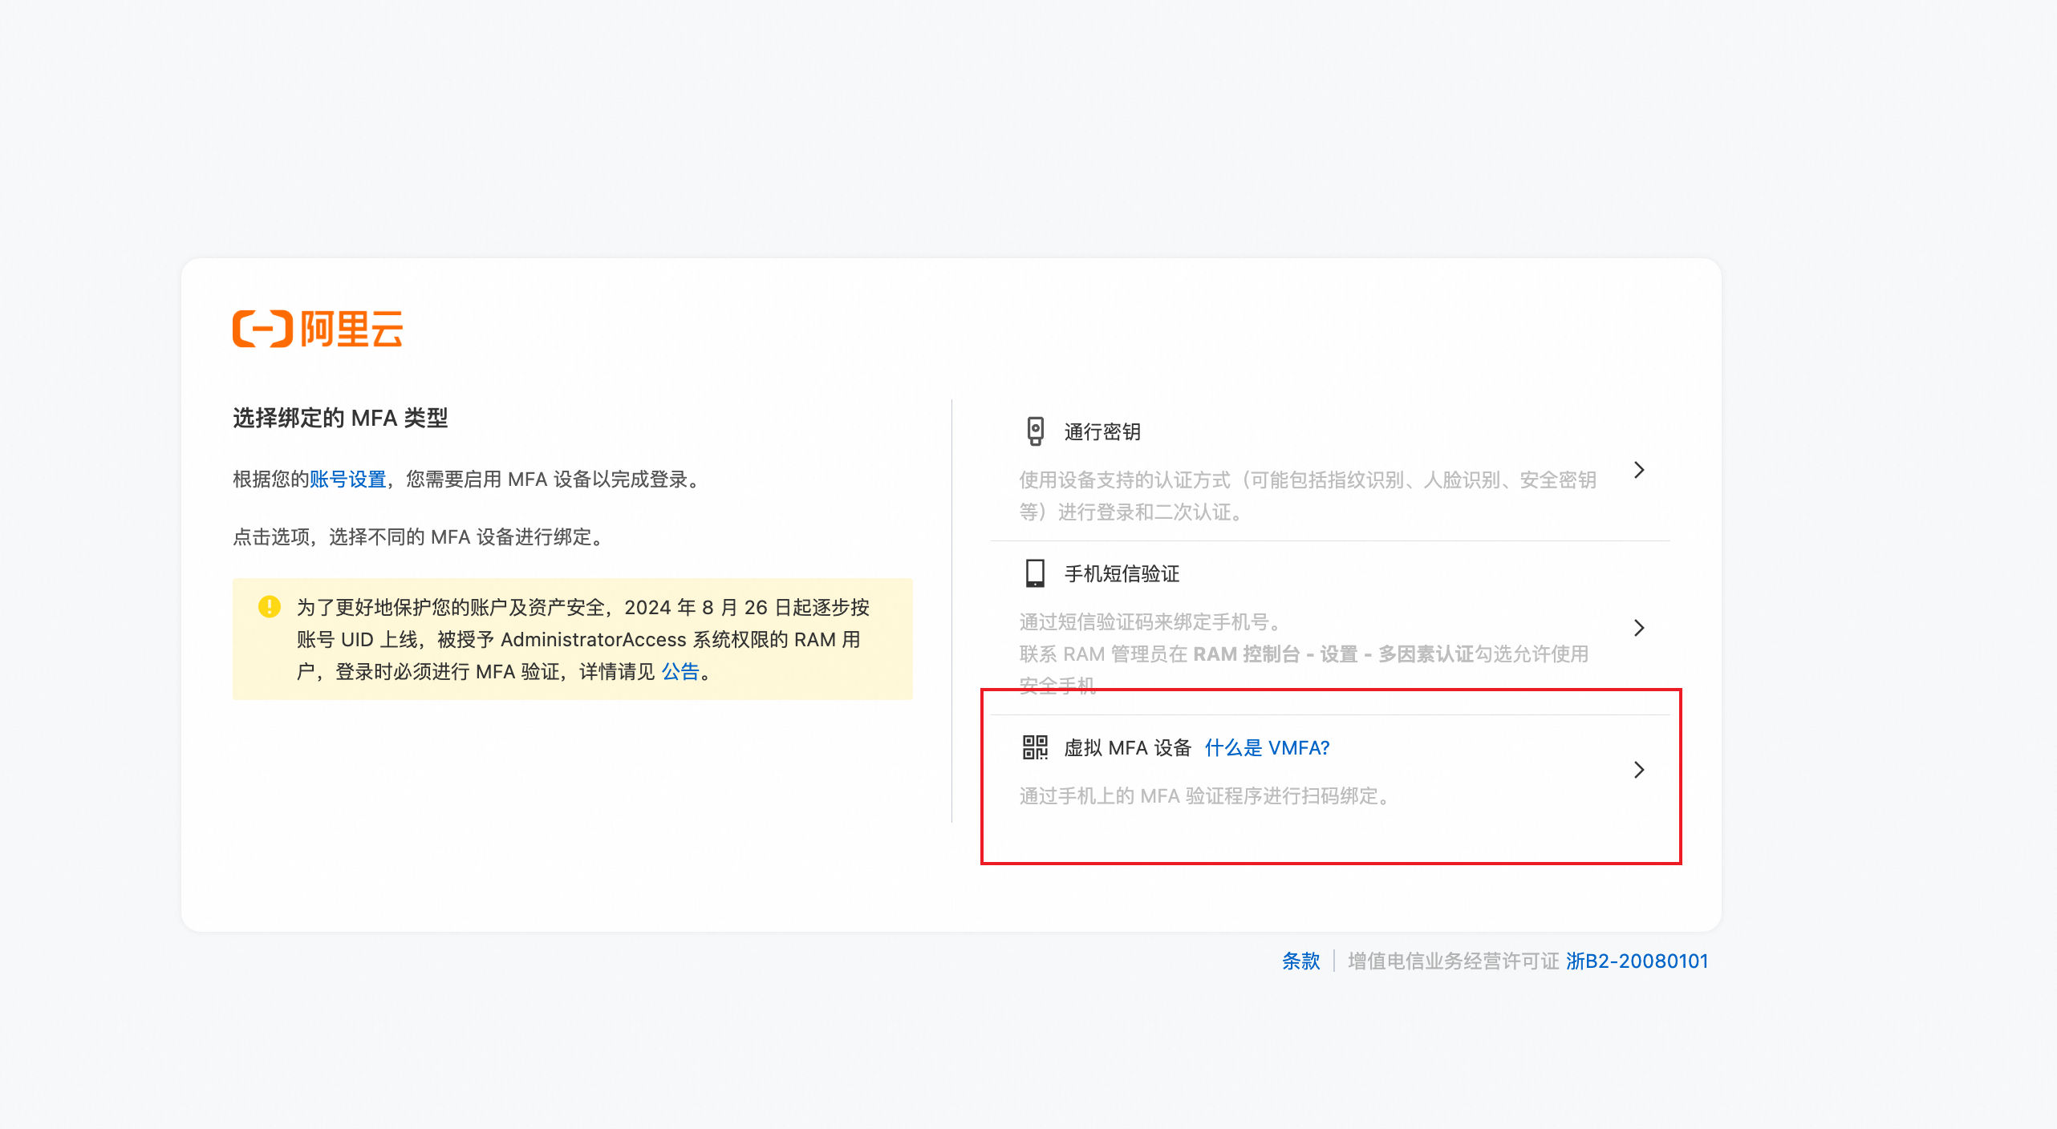This screenshot has width=2057, height=1129.
Task: Click the QR code icon for 虚拟 MFA 设备
Action: pyautogui.click(x=1035, y=747)
